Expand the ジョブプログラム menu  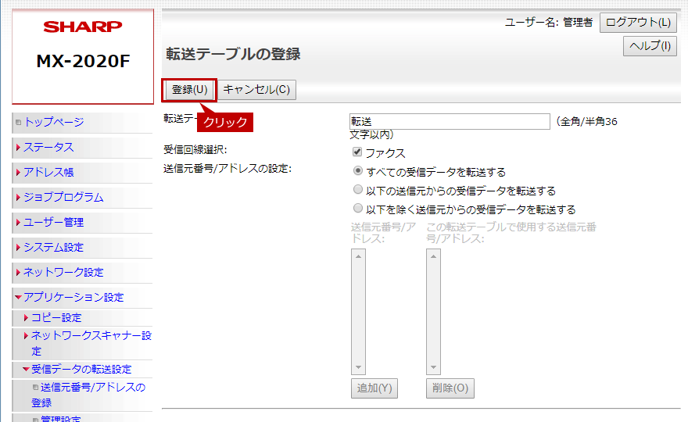coord(63,198)
